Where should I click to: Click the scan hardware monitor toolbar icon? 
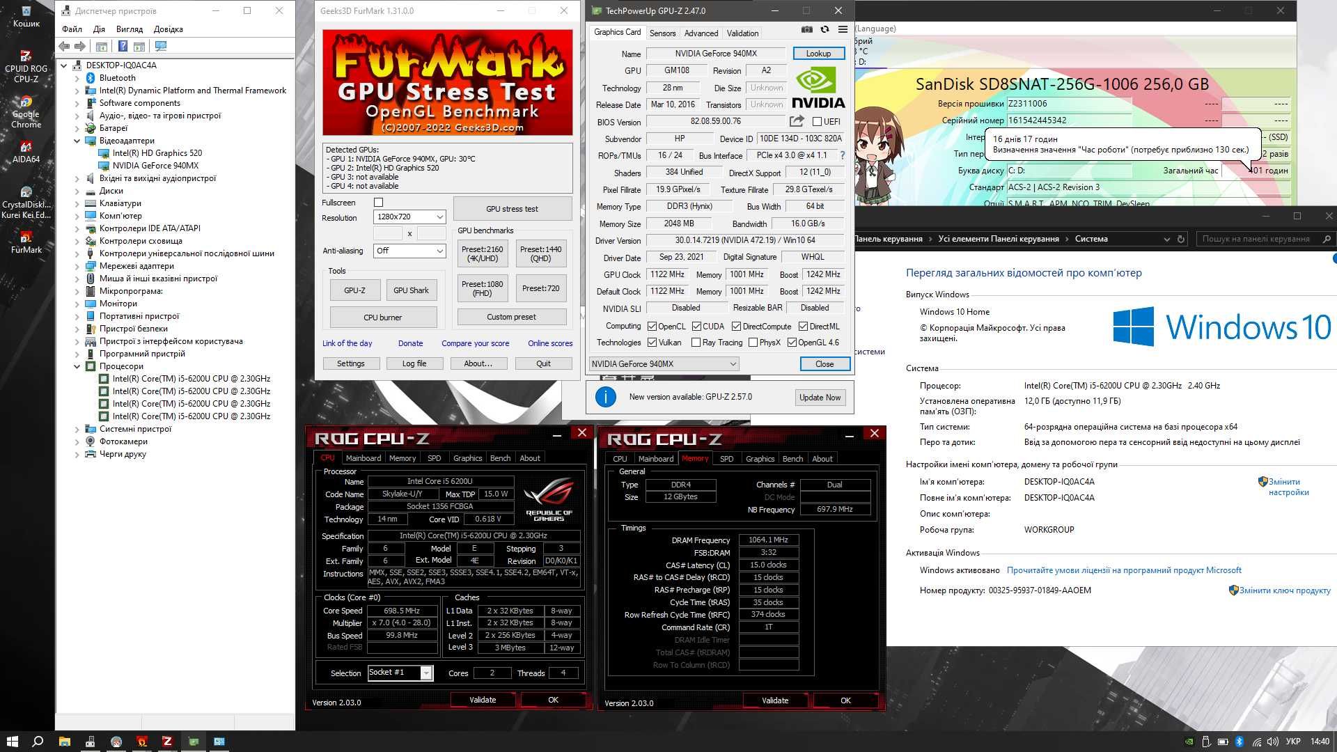[x=161, y=46]
